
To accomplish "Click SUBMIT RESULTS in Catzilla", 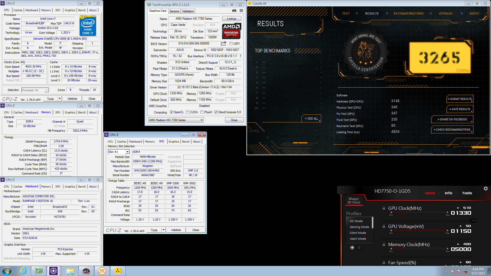I will [x=460, y=99].
